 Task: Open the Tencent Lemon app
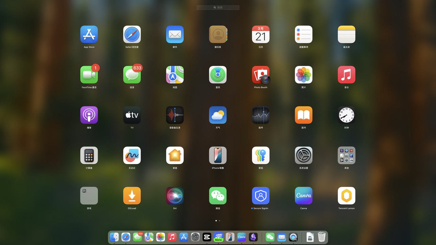tap(346, 196)
